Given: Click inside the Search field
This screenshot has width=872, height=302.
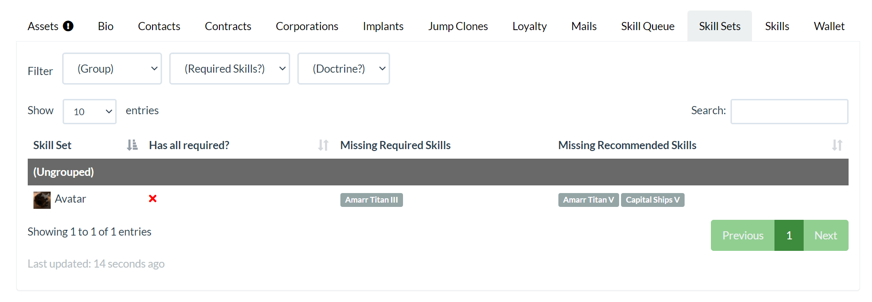Looking at the screenshot, I should (789, 111).
